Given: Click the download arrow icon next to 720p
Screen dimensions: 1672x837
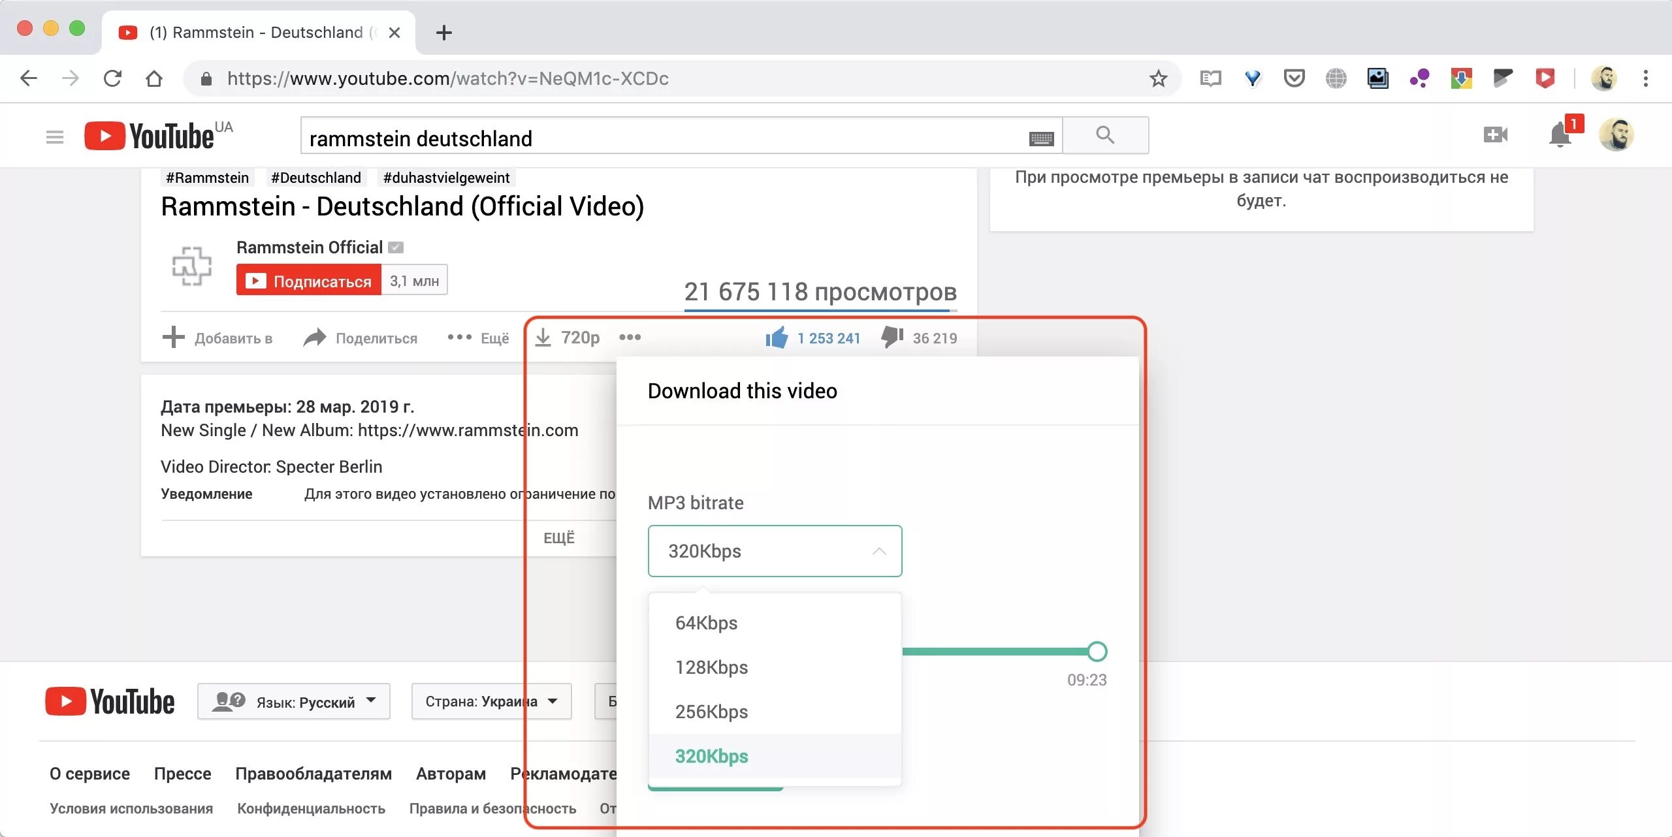Looking at the screenshot, I should click(543, 338).
